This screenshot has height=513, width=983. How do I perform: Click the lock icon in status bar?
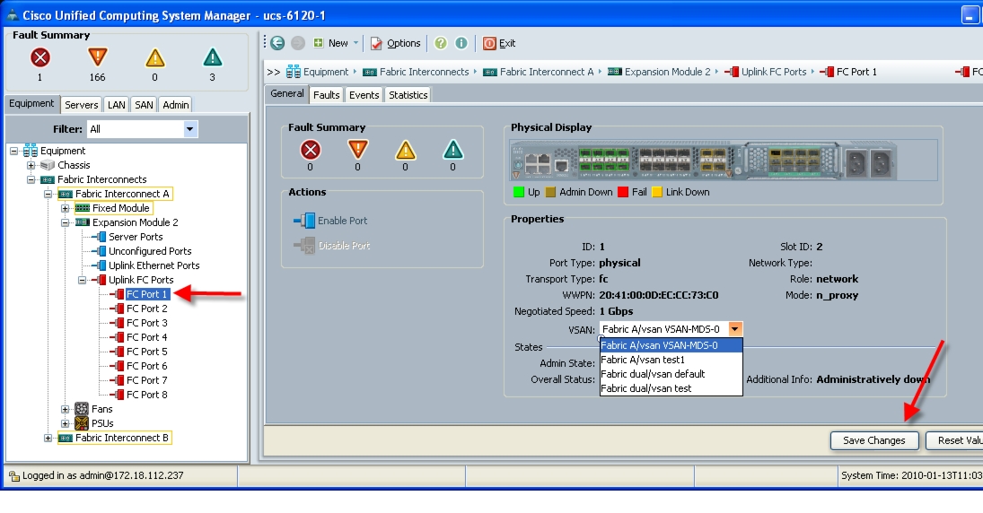[13, 476]
